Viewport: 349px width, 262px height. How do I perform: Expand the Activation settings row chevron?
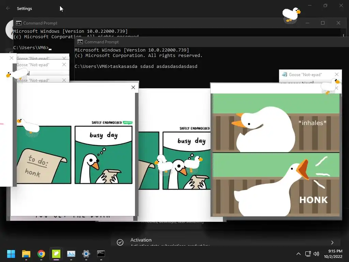point(332,243)
